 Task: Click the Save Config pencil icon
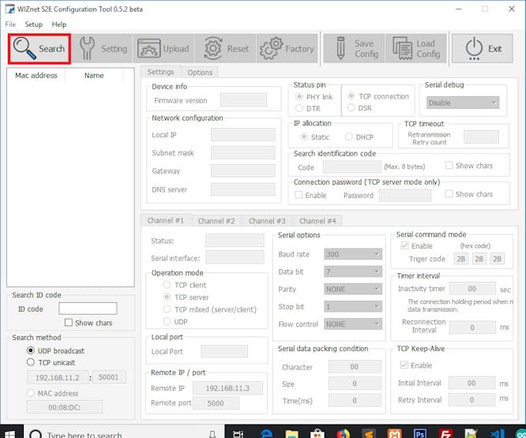click(355, 49)
